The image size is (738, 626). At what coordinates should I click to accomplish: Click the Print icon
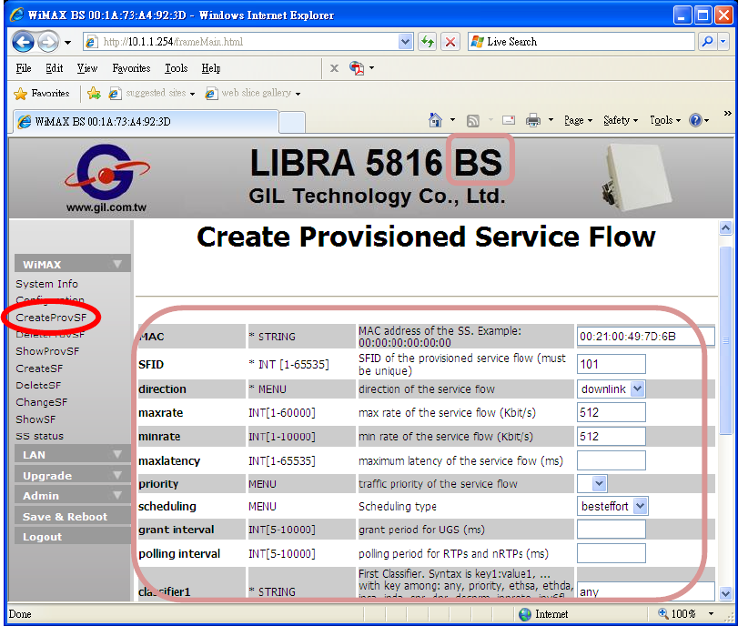[x=533, y=120]
